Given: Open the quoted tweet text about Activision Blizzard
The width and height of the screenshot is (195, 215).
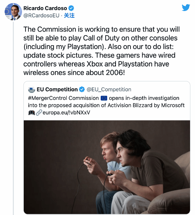Looking at the screenshot, I should click(x=106, y=105).
